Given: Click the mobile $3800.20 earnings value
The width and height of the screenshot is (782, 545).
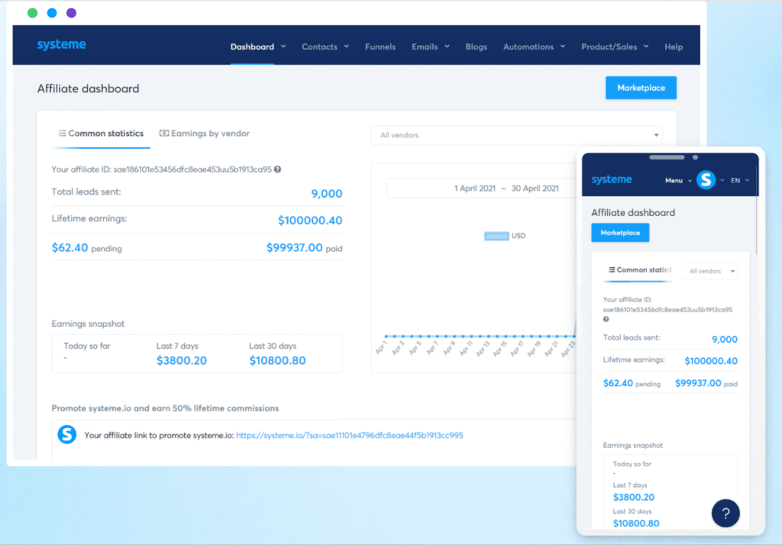Looking at the screenshot, I should click(633, 497).
